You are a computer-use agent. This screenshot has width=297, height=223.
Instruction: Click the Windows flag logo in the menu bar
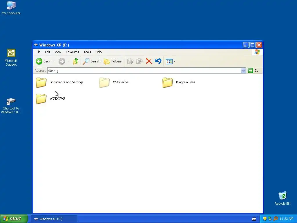[x=257, y=52]
